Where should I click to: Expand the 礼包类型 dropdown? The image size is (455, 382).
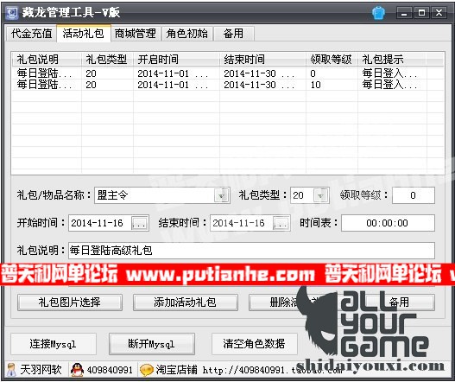[320, 195]
